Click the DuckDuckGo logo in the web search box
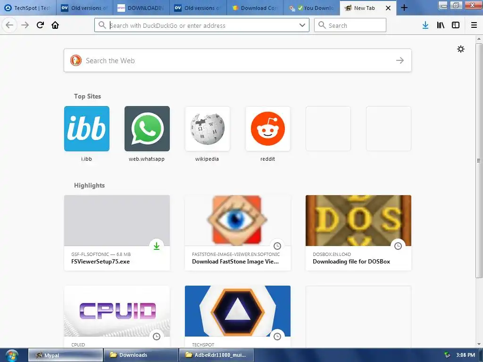The height and width of the screenshot is (362, 483). pos(76,60)
